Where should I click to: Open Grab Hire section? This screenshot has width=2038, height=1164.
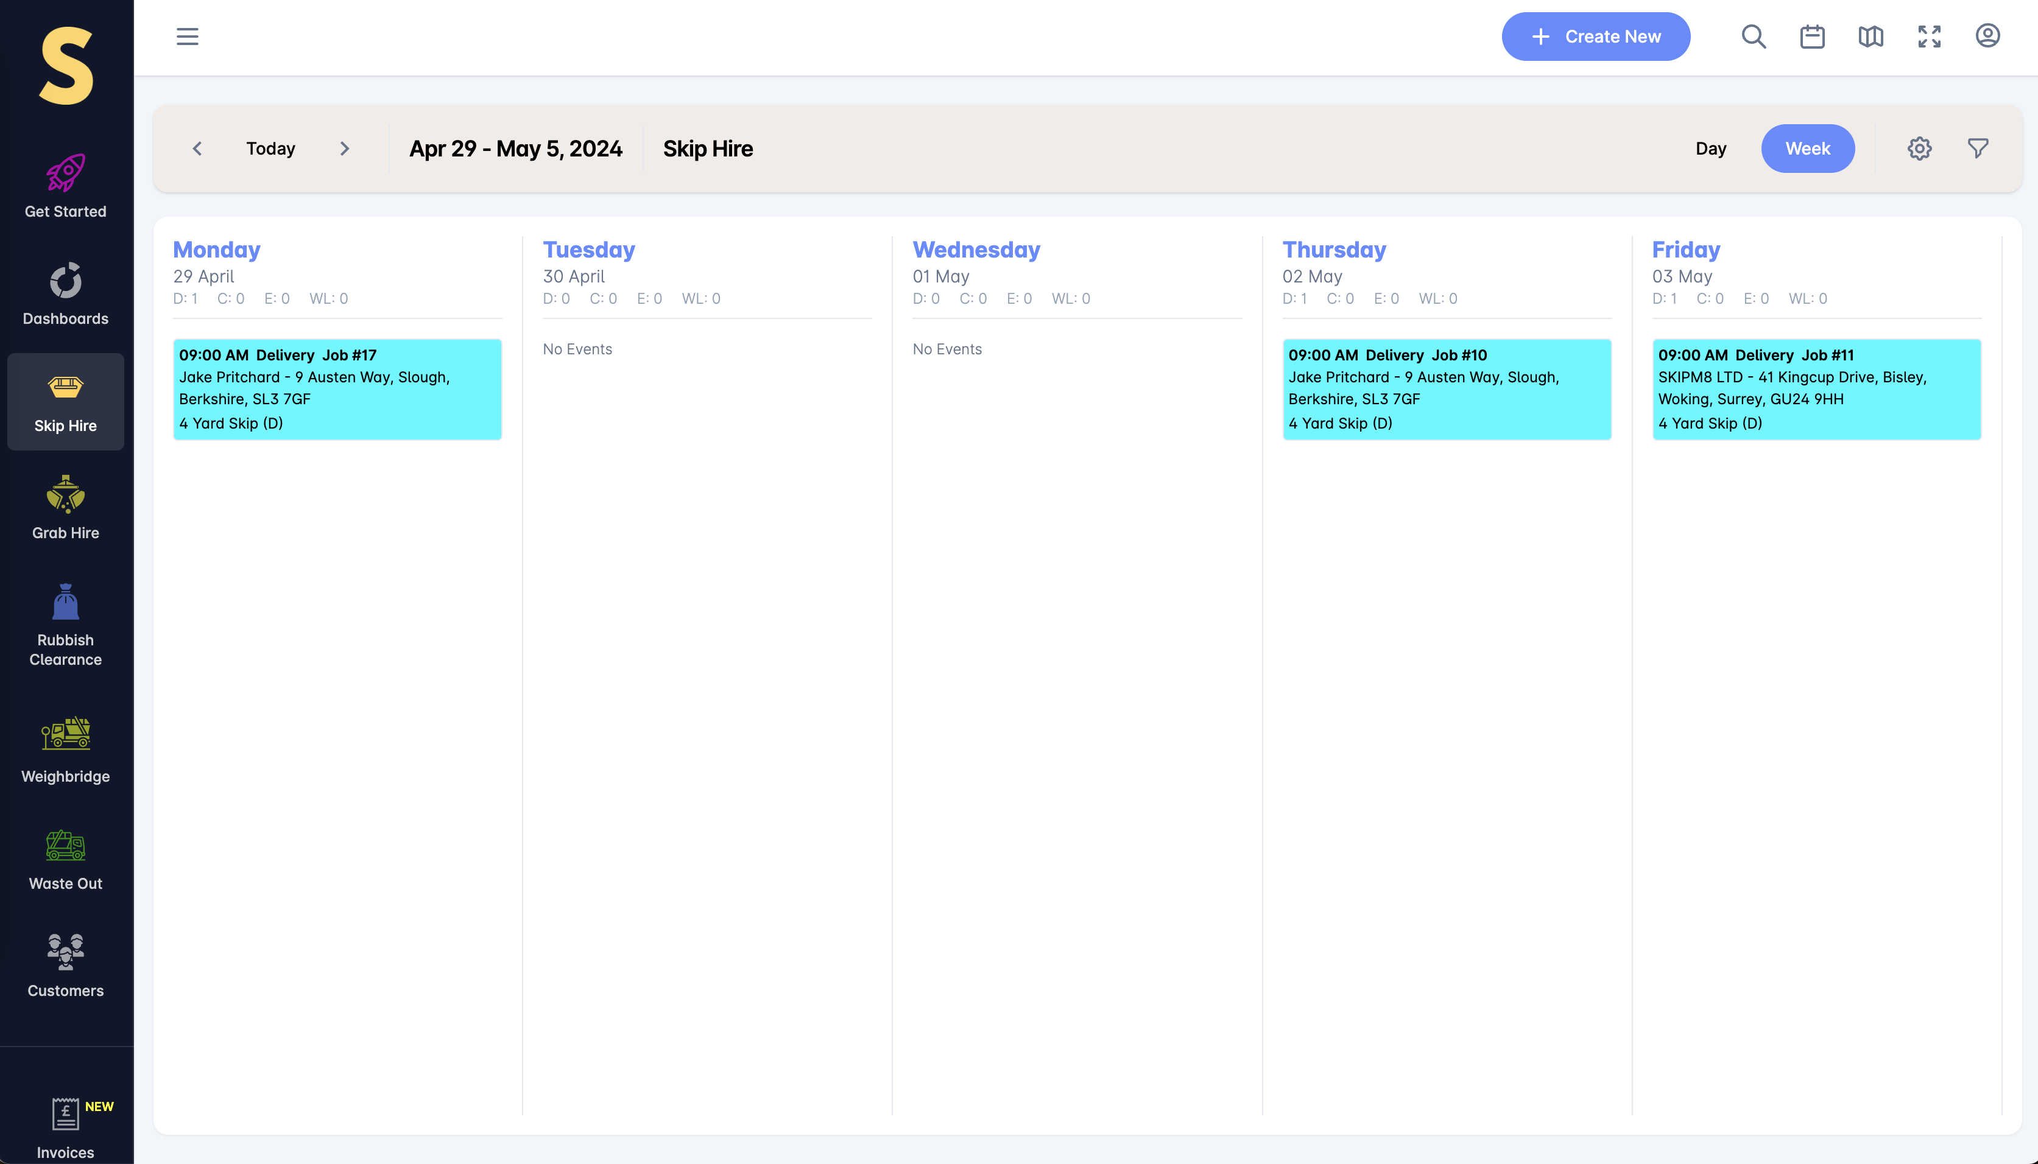(66, 508)
